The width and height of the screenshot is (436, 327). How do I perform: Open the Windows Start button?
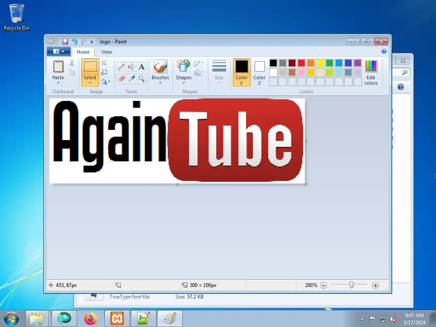click(11, 318)
